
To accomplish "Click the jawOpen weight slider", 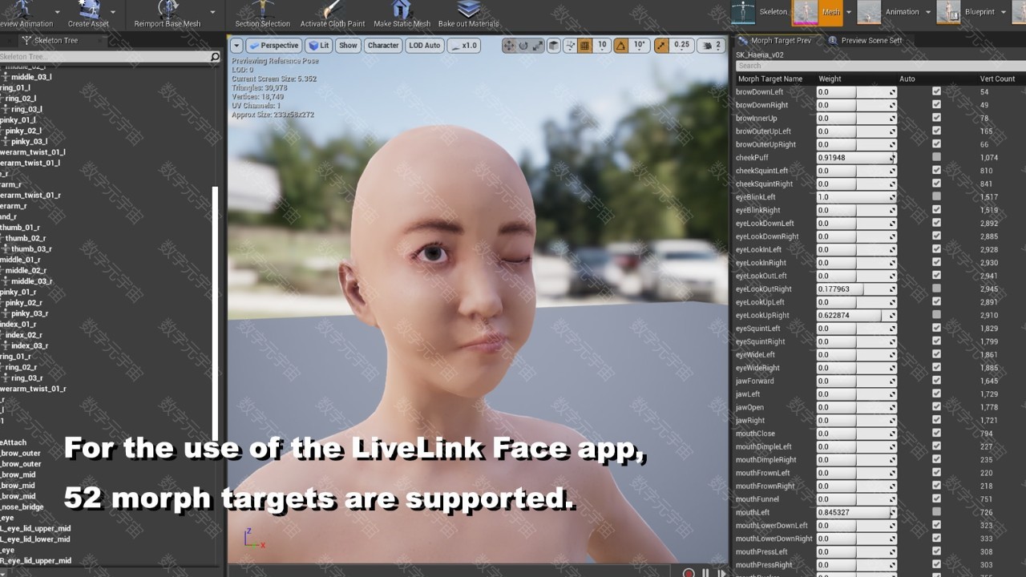I will click(x=856, y=407).
